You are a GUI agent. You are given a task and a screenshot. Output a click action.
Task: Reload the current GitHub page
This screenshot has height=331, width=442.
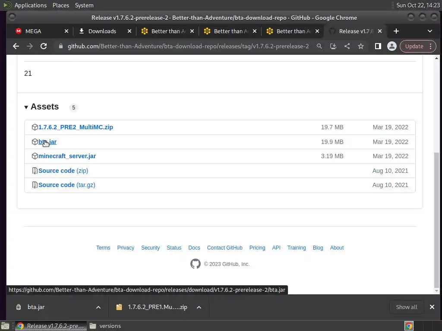pos(44,47)
